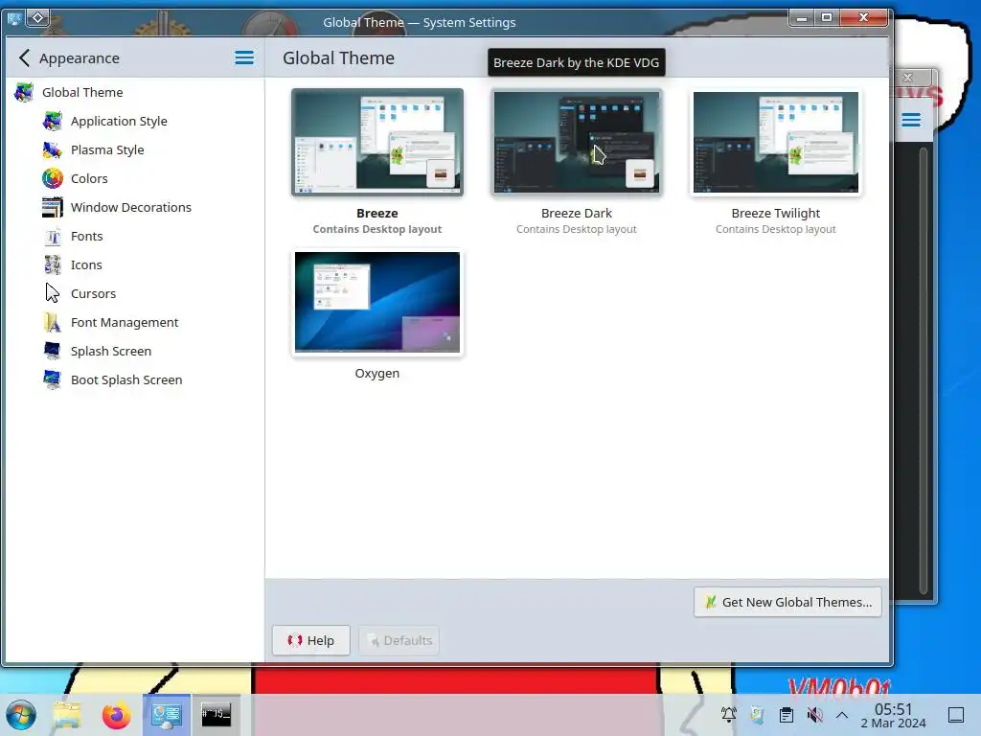This screenshot has height=736, width=981.
Task: Click the Application Style label
Action: [119, 122]
